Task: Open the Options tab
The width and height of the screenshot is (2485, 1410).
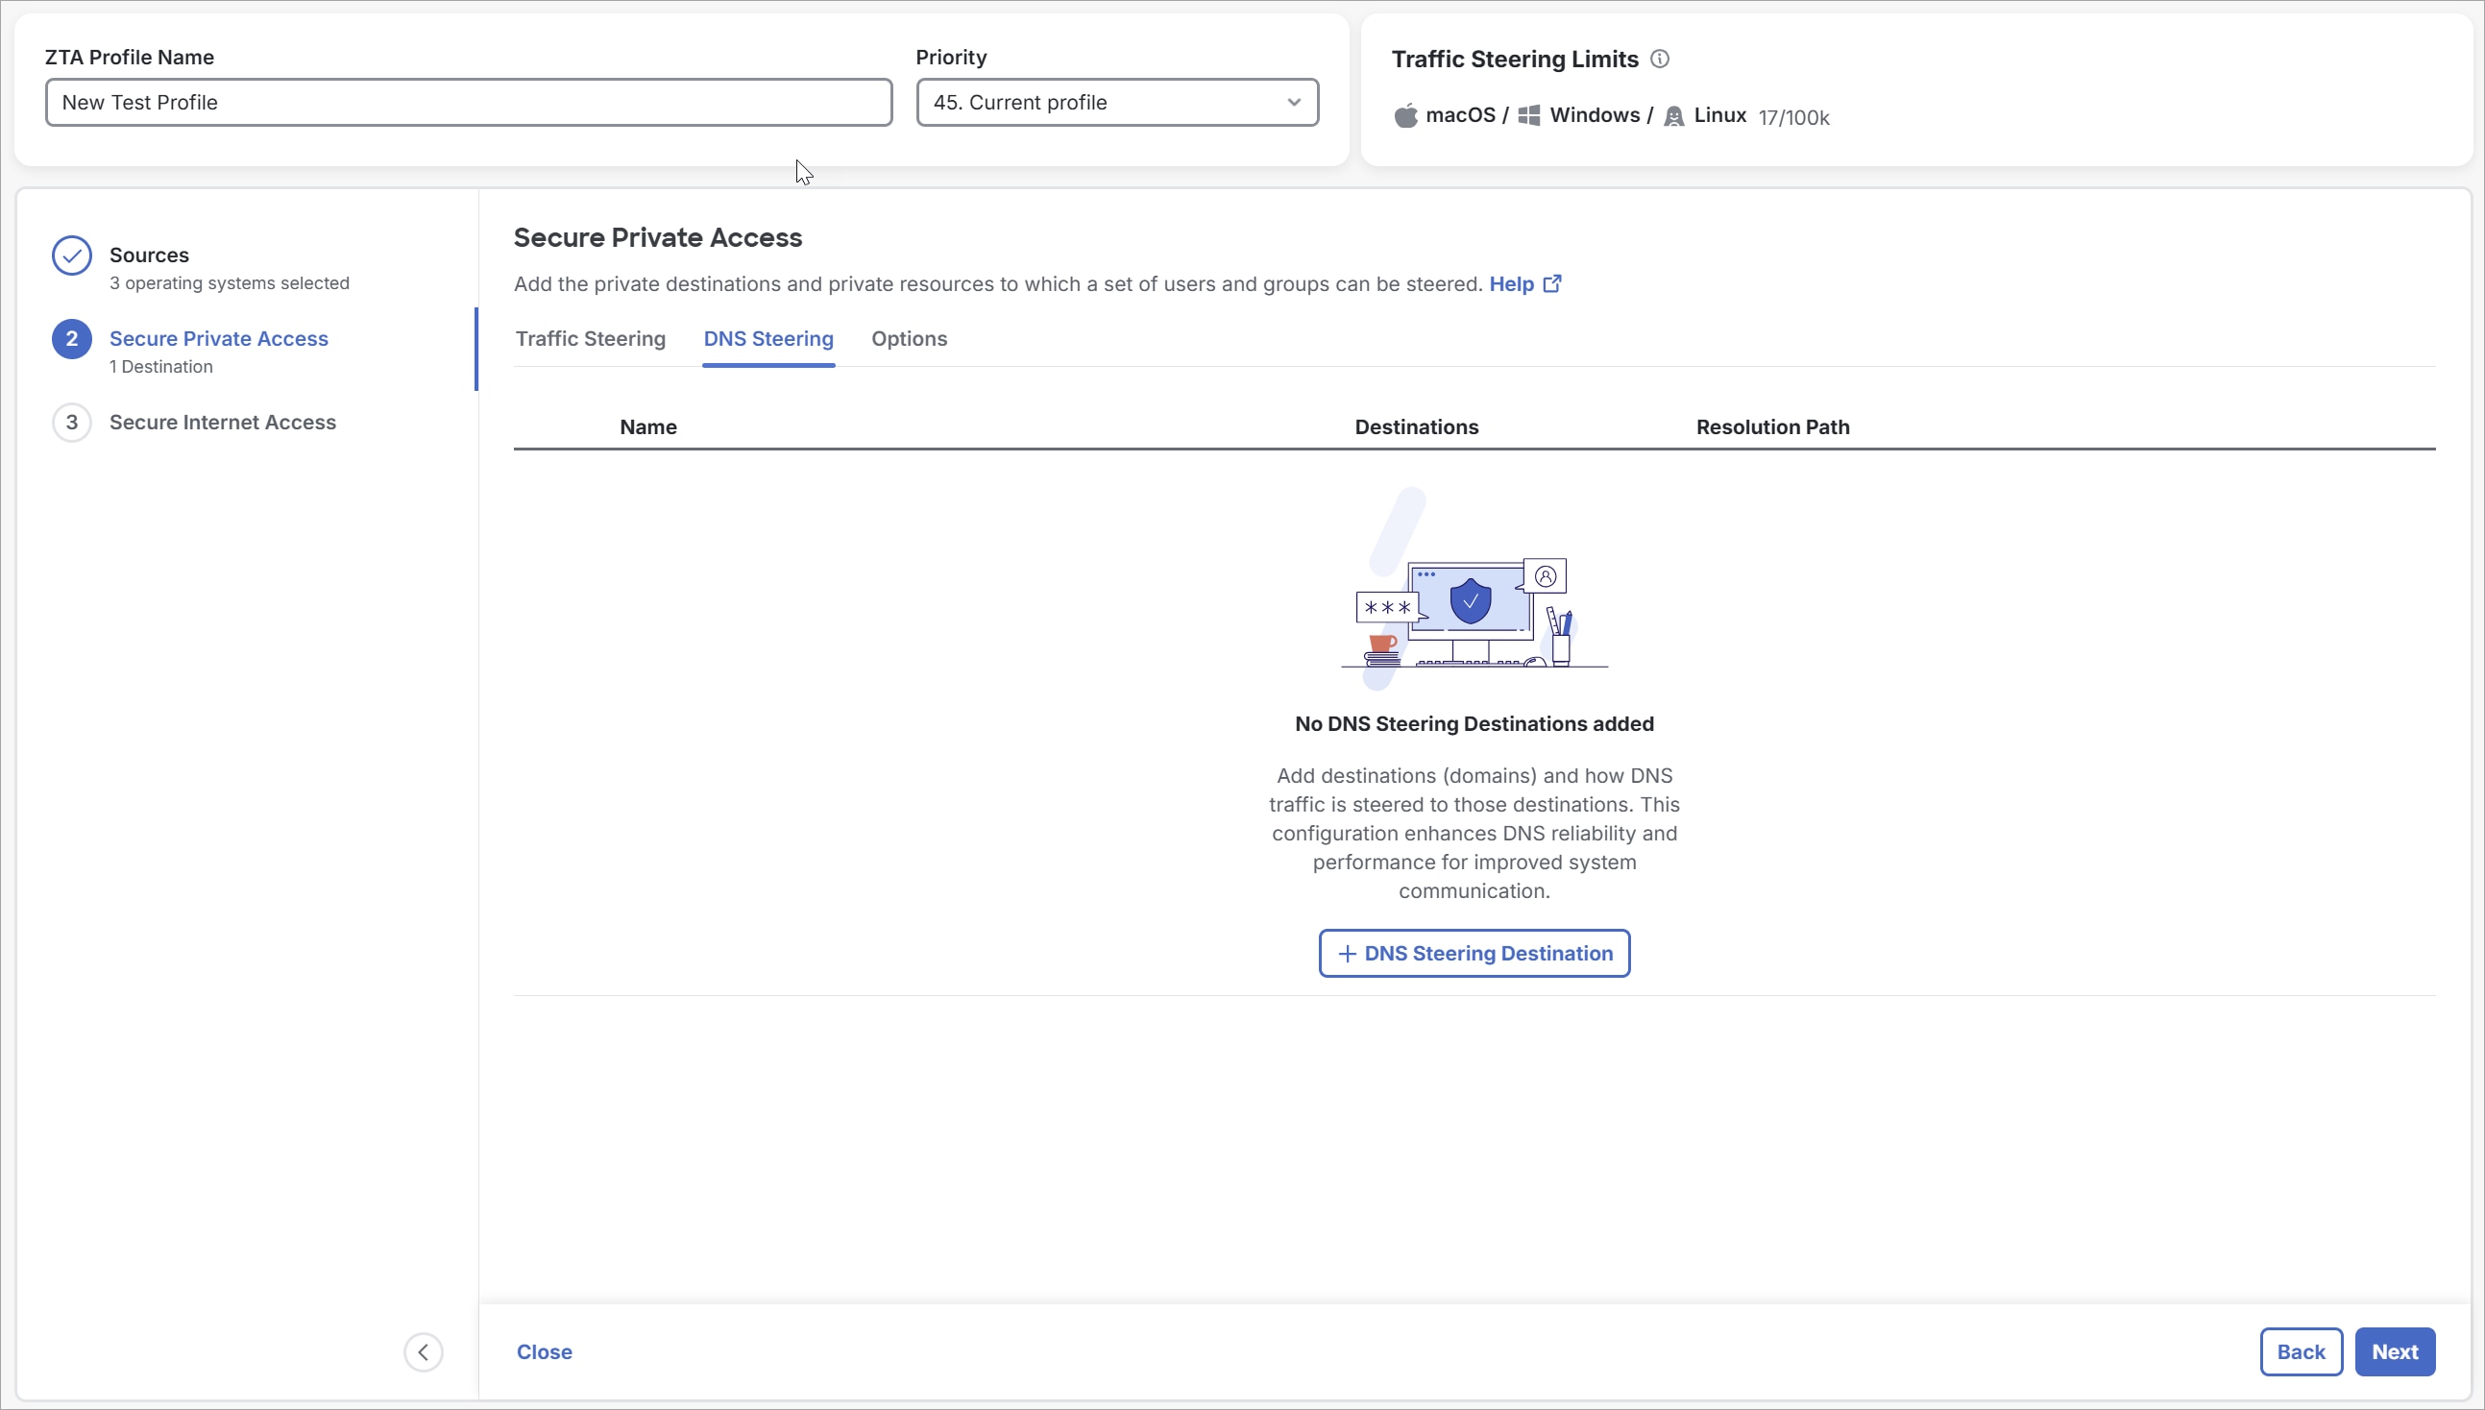Action: pos(910,339)
